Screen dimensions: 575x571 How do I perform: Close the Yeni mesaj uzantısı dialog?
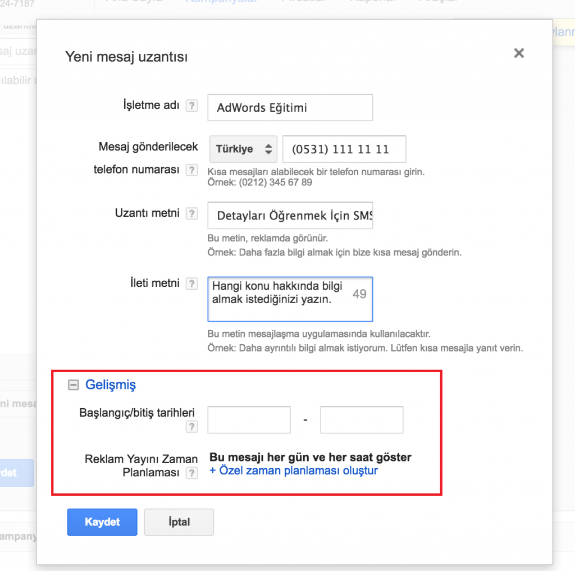pyautogui.click(x=519, y=53)
